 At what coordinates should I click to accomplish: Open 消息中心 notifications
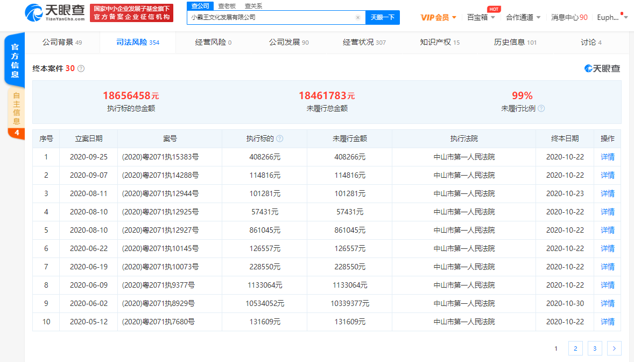click(x=569, y=17)
